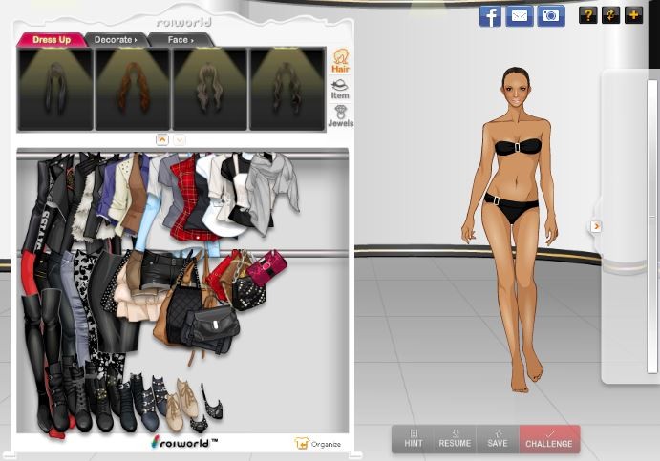Open the Face tab
The height and width of the screenshot is (461, 660).
[x=180, y=40]
